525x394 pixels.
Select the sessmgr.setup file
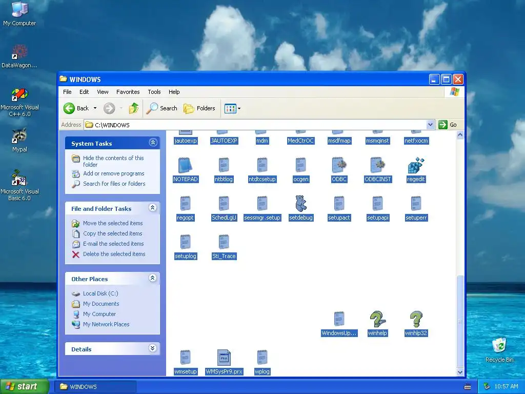[x=262, y=204]
